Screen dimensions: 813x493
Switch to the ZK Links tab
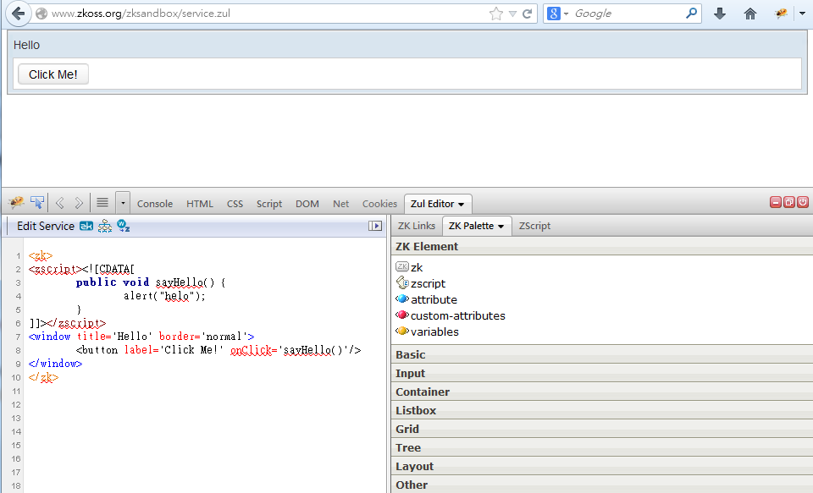[417, 226]
